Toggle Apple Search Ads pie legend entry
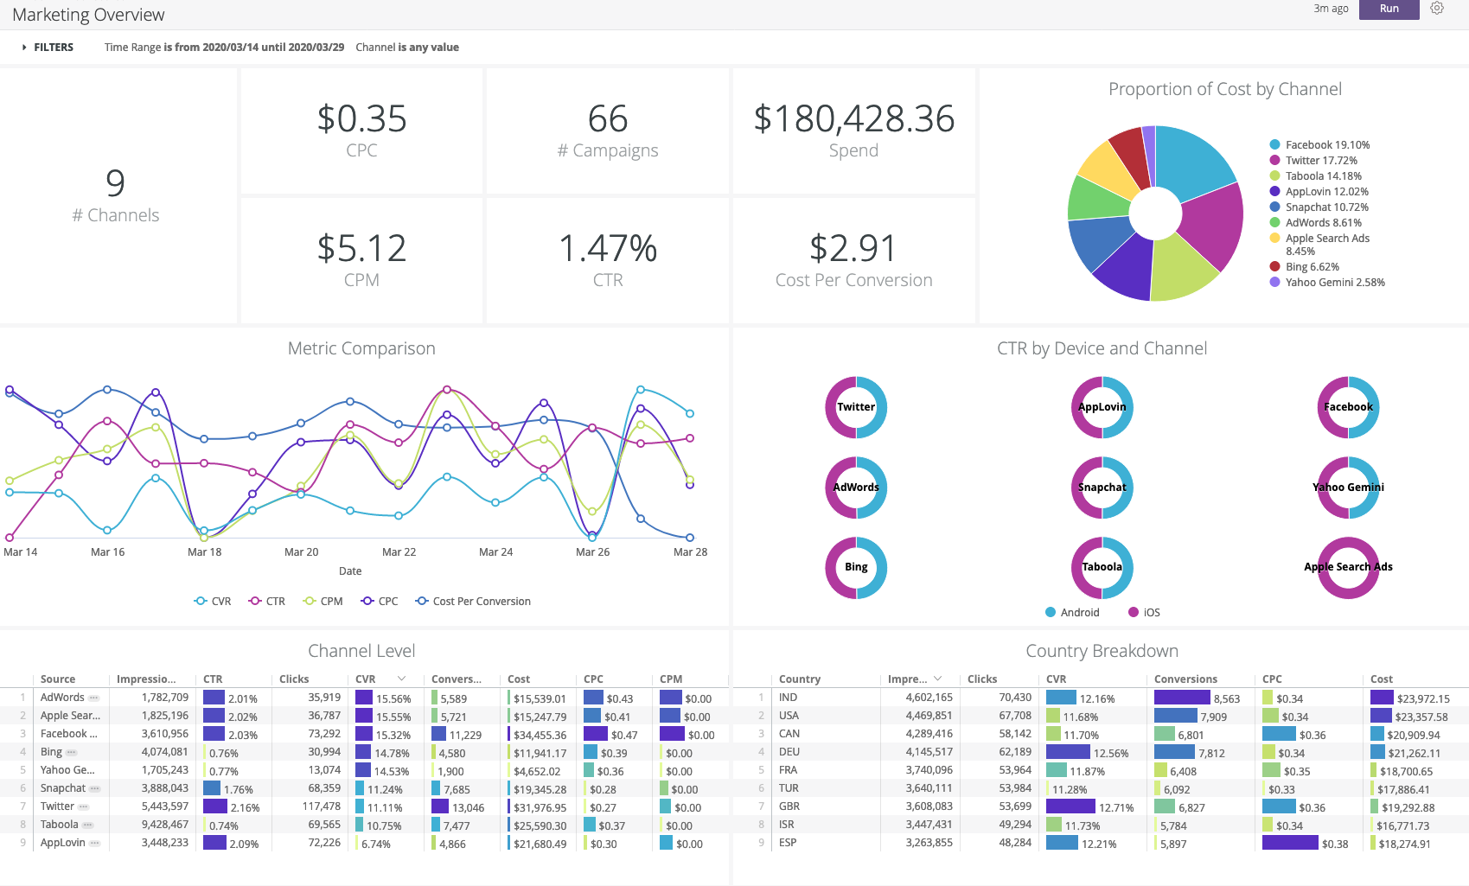Screen dimensions: 1469x886 1319,245
